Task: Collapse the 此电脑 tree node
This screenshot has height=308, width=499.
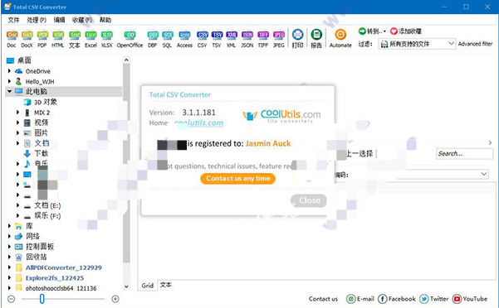Action: point(9,92)
